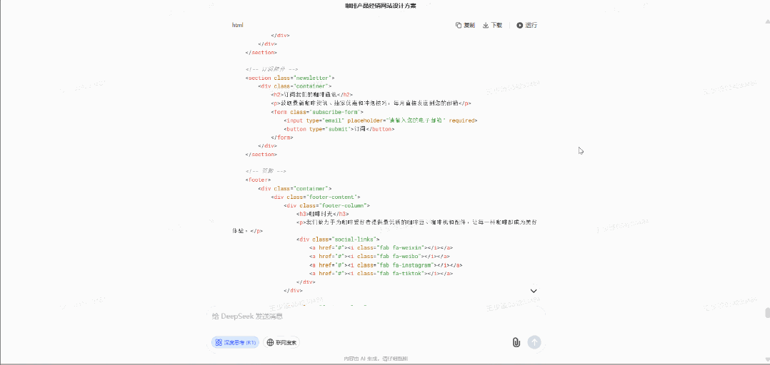Image resolution: width=770 pixels, height=365 pixels.
Task: Copy the html code block
Action: click(x=465, y=25)
